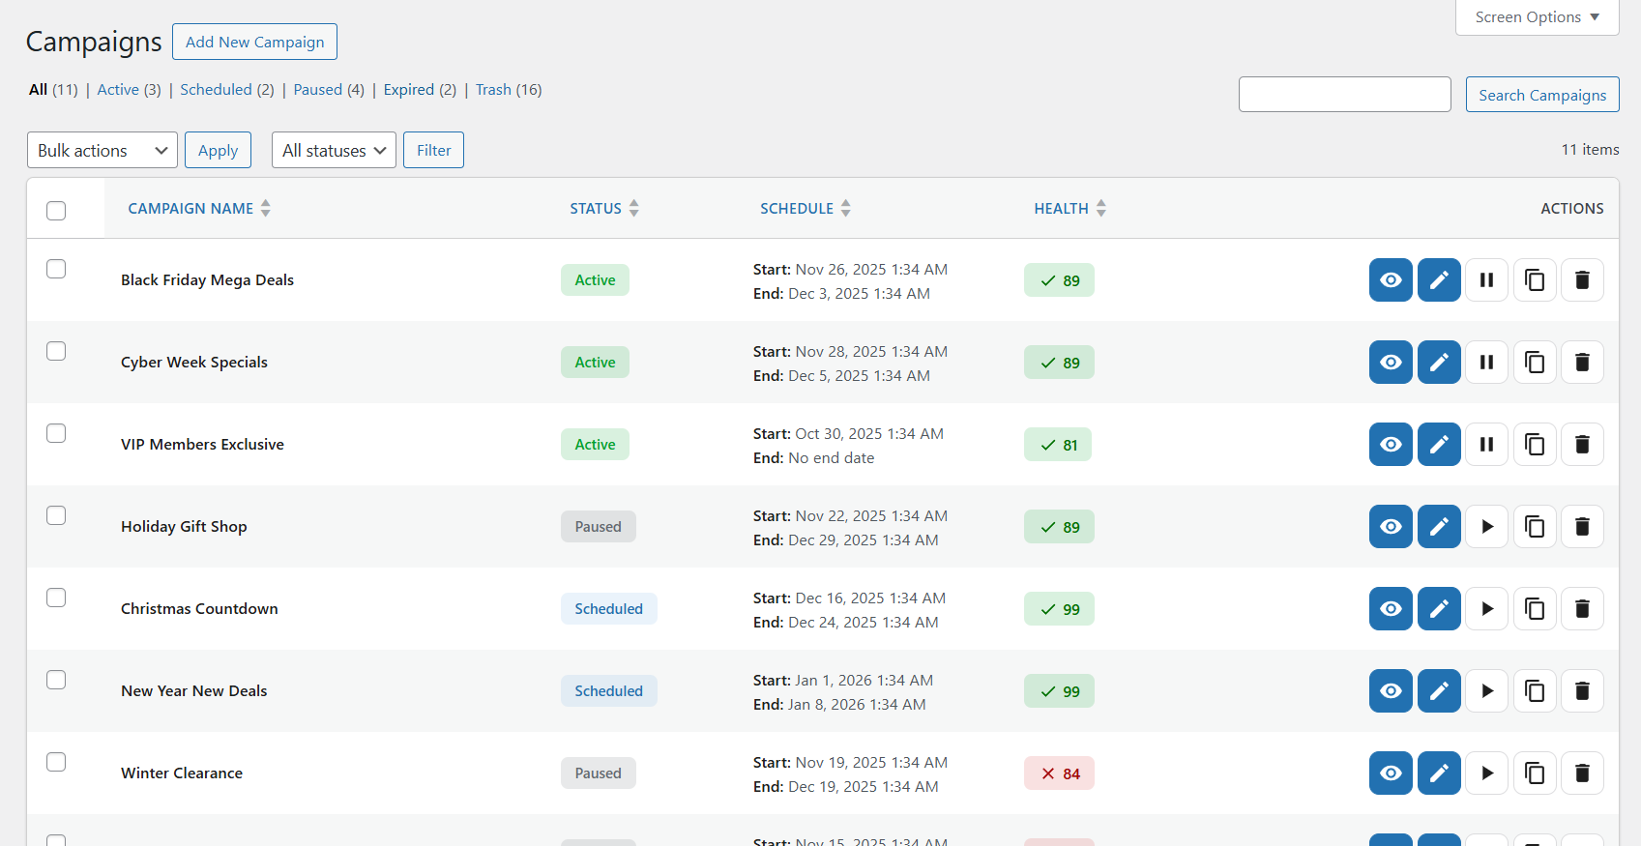
Task: Show All campaigns view
Action: [53, 90]
